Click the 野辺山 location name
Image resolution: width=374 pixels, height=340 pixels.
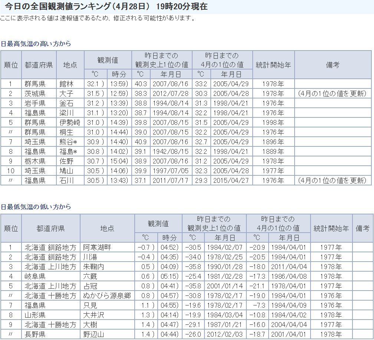[93, 334]
